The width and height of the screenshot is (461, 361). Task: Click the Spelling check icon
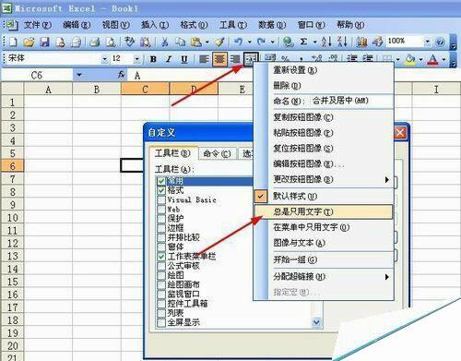click(129, 42)
